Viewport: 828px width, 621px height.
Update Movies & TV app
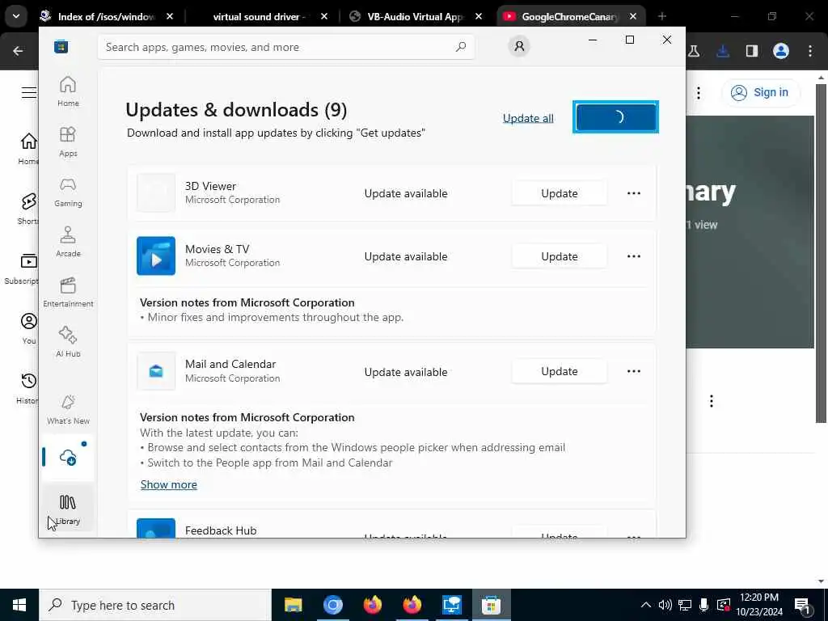pos(560,256)
